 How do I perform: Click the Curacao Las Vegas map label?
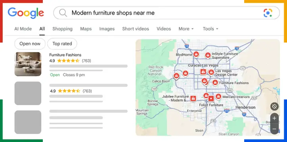[x=203, y=65]
